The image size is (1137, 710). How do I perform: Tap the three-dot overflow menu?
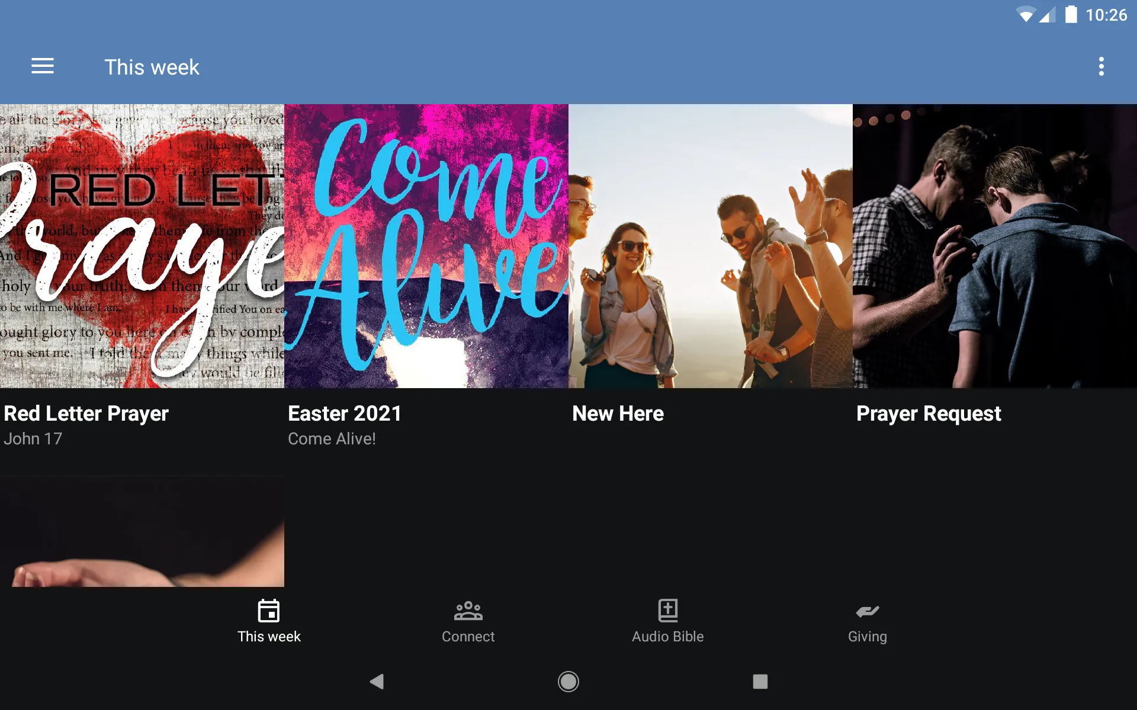click(x=1102, y=67)
